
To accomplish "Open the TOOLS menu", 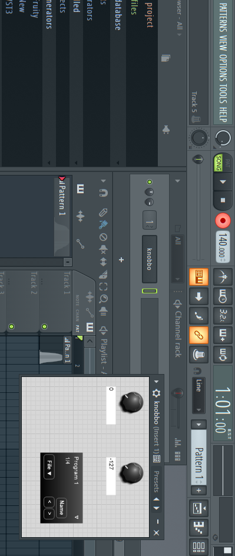I will (223, 94).
